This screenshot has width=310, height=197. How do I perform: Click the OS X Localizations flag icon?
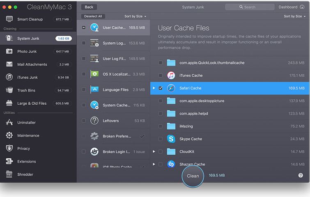click(x=94, y=74)
